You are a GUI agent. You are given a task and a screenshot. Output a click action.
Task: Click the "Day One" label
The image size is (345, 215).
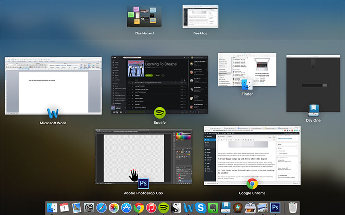point(313,120)
